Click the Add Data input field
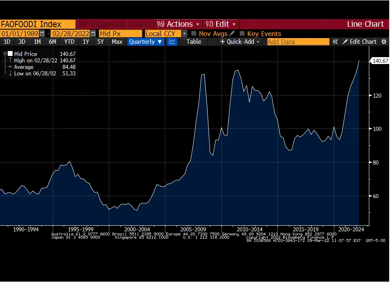390x282 pixels. click(298, 42)
